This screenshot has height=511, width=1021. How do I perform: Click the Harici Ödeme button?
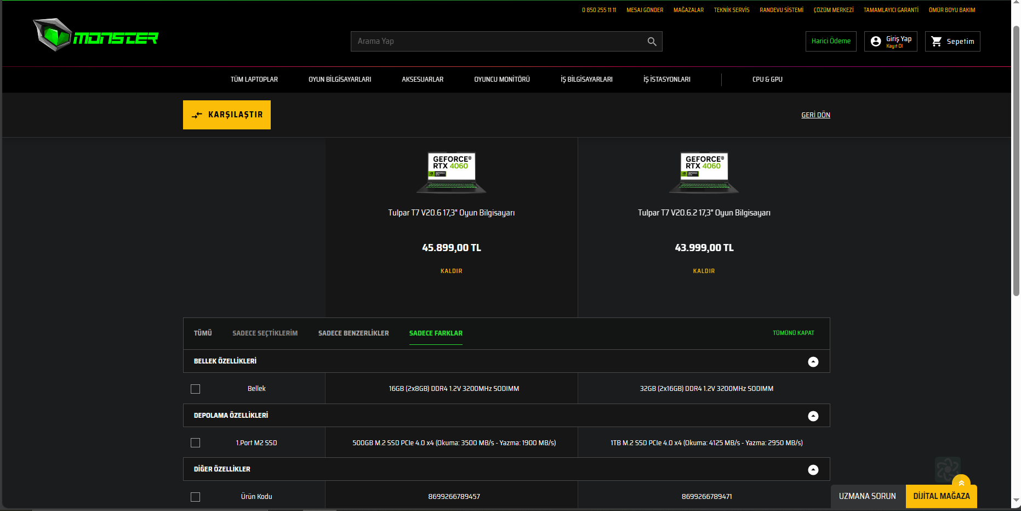(x=831, y=42)
